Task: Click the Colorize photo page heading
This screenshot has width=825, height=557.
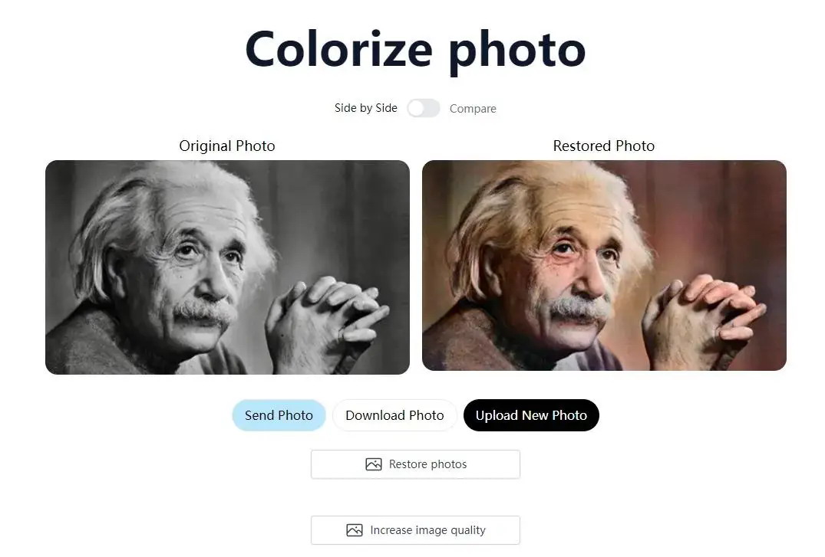Action: (x=416, y=51)
